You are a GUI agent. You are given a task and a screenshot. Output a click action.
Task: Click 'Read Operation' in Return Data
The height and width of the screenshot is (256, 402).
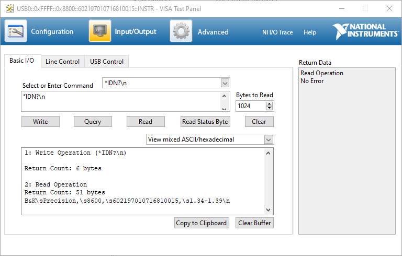[x=322, y=73]
